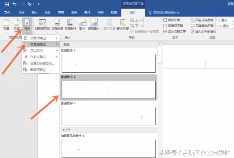Click the Footer from Bottom spinner arrows
234x158 pixels.
(233, 26)
